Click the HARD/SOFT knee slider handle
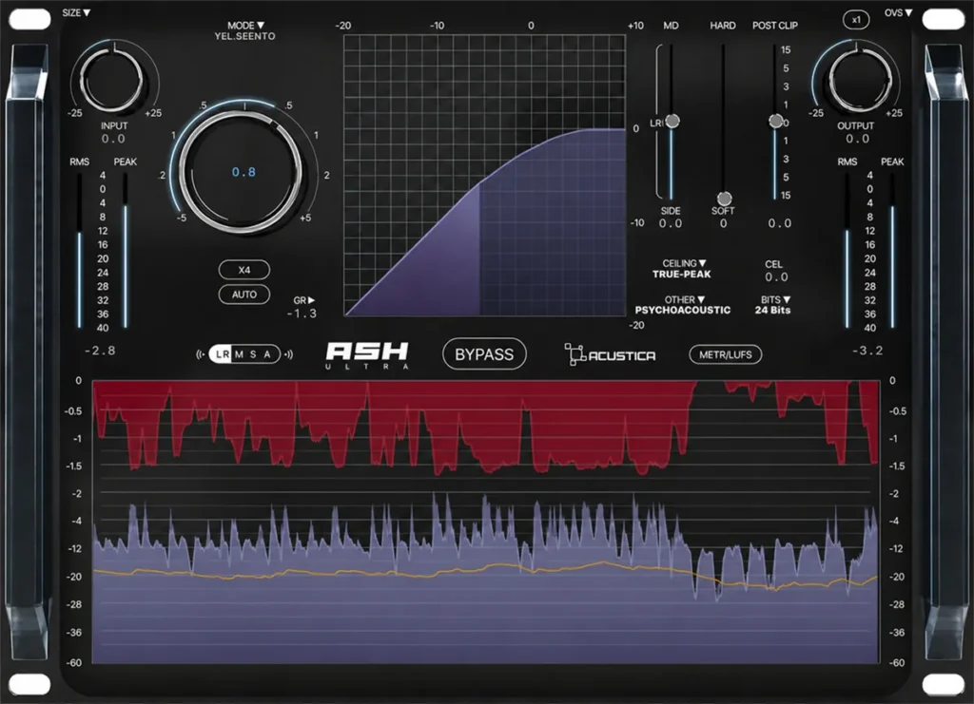The height and width of the screenshot is (704, 974). click(724, 199)
